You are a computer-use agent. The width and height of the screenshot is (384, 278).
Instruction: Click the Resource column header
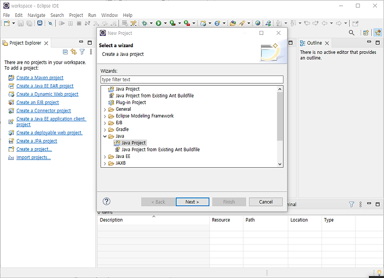(x=226, y=220)
